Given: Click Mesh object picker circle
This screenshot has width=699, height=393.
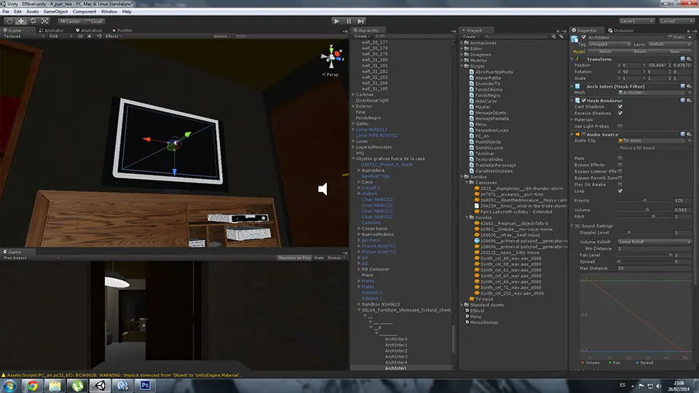Looking at the screenshot, I should click(x=690, y=92).
